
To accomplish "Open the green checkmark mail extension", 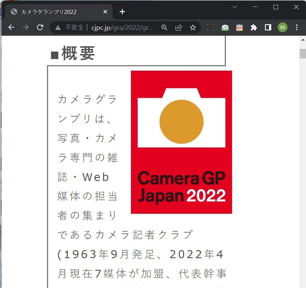I will [x=225, y=27].
